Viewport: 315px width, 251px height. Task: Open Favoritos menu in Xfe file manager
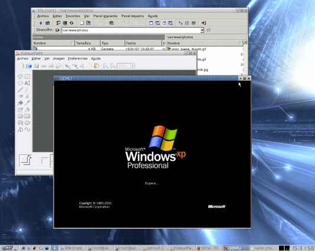click(73, 16)
